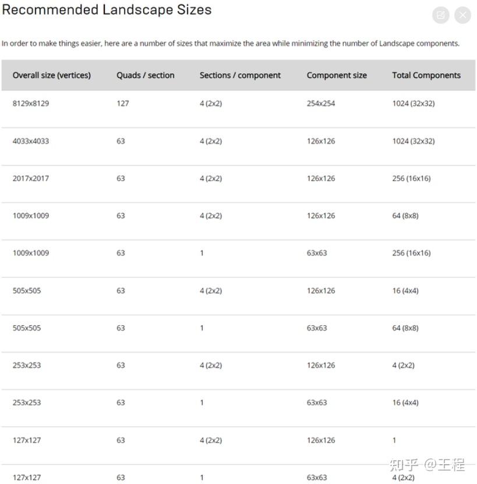477x484 pixels.
Task: Click the 16 (4x4) cell in 505x505 row
Action: pyautogui.click(x=405, y=291)
